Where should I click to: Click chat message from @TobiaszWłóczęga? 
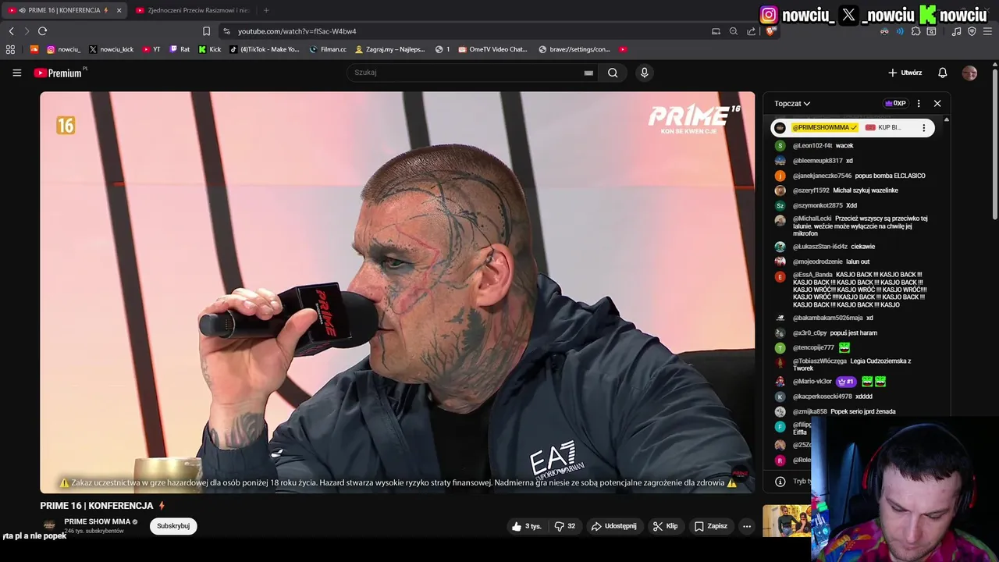(x=855, y=365)
